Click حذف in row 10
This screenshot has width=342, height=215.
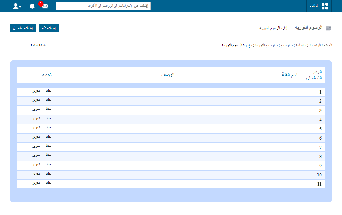[x=48, y=174]
